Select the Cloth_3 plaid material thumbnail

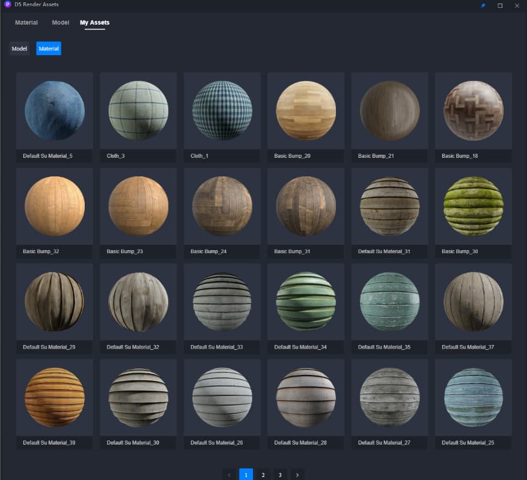point(138,110)
